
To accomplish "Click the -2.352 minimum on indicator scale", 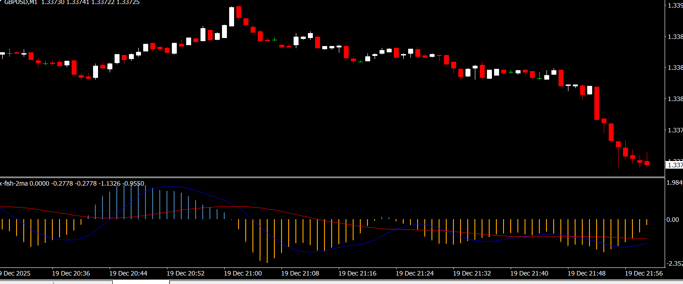I will (x=674, y=264).
